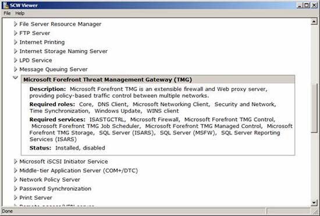Expand the FTP Server entry
The width and height of the screenshot is (320, 216).
pyautogui.click(x=16, y=33)
